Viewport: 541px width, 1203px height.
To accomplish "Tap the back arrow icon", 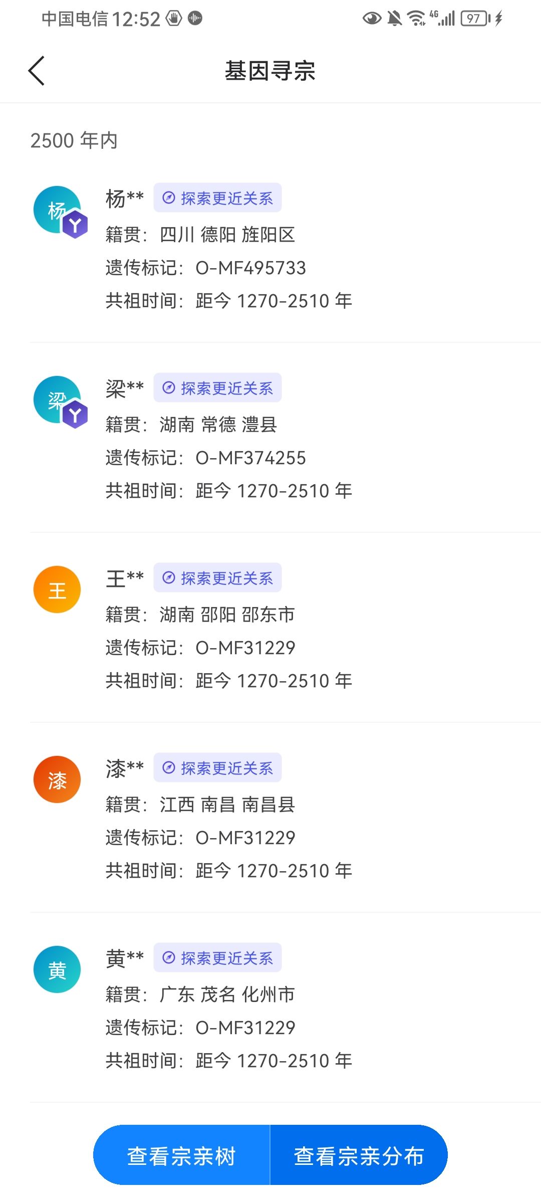I will click(37, 71).
